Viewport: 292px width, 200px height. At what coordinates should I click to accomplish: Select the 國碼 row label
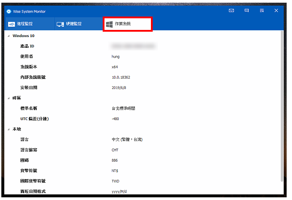25,160
